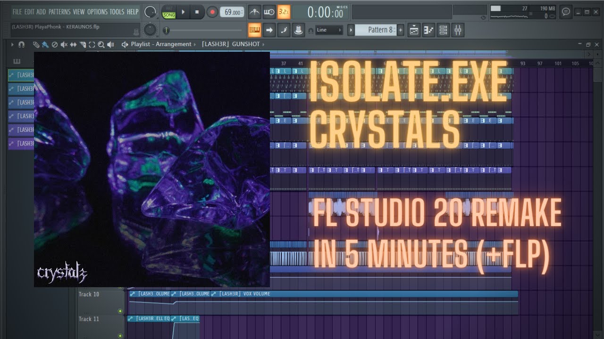This screenshot has width=604, height=339.
Task: Open the ADD menu
Action: 42,12
